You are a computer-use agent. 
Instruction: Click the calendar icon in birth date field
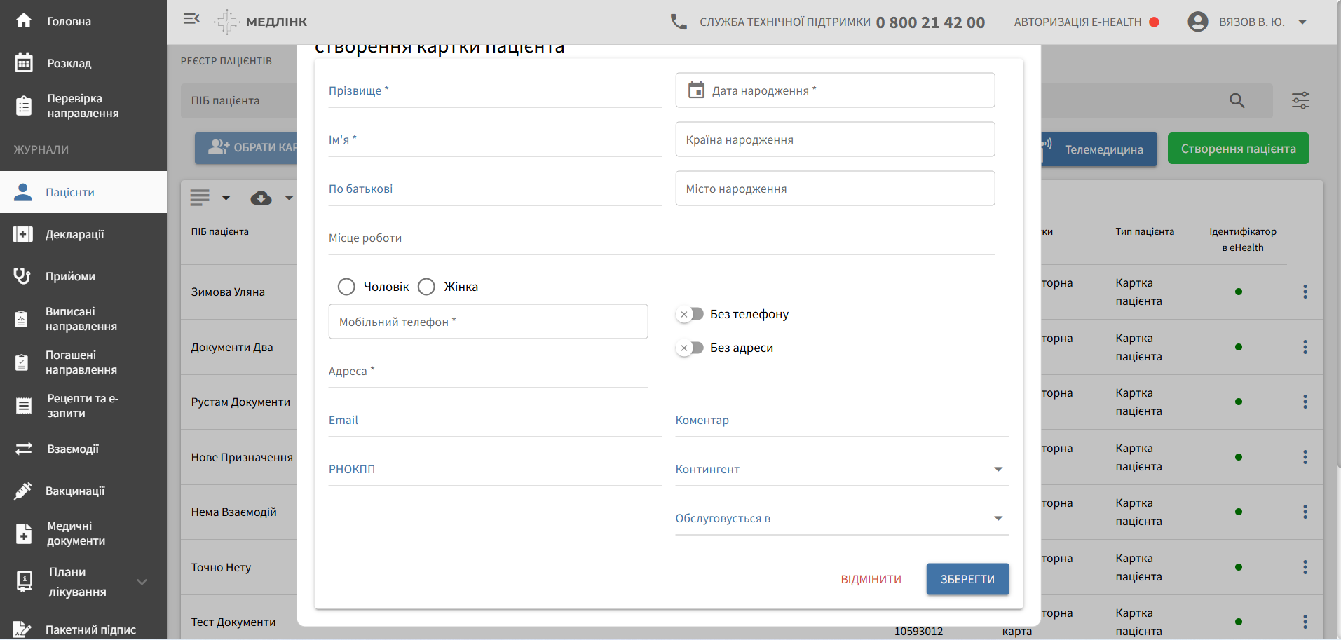695,90
